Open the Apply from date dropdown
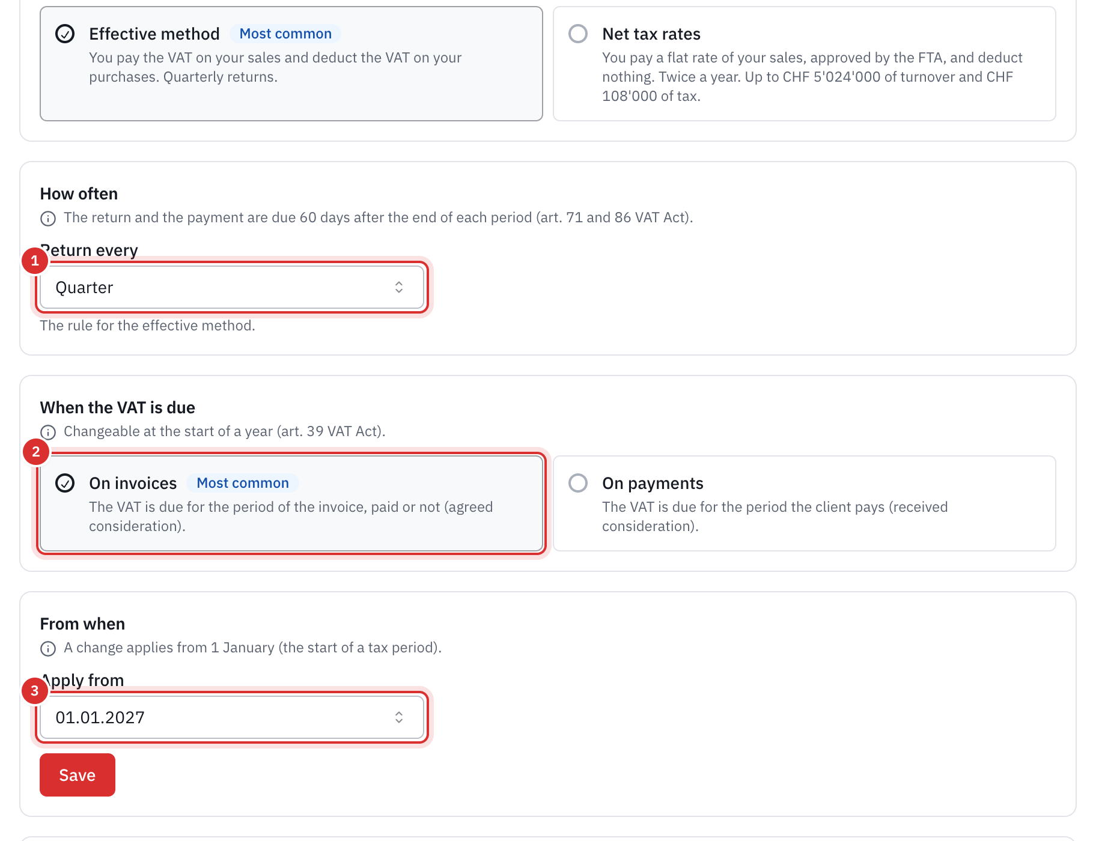The height and width of the screenshot is (841, 1096). pos(232,717)
